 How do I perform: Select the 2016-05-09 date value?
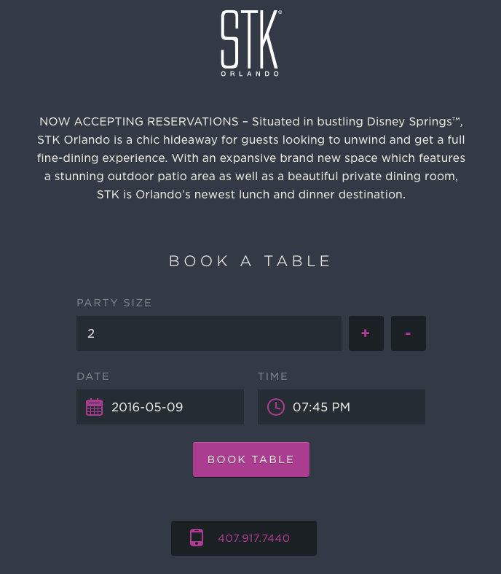147,407
